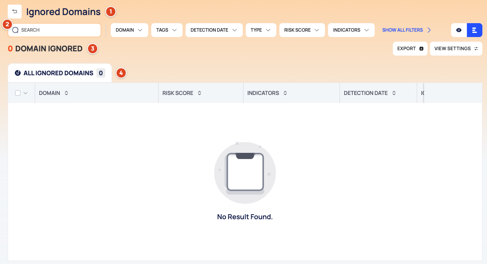Click the Domain column sort arrows icon
Screen dimensions: 487x264
[66, 93]
